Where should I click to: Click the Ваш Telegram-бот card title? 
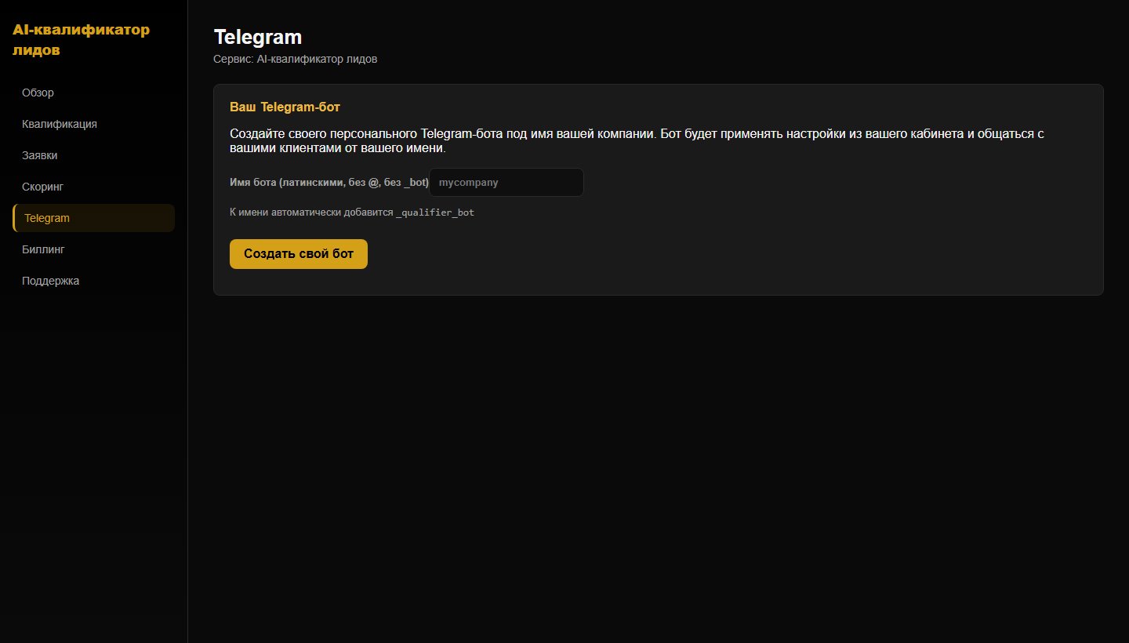285,107
